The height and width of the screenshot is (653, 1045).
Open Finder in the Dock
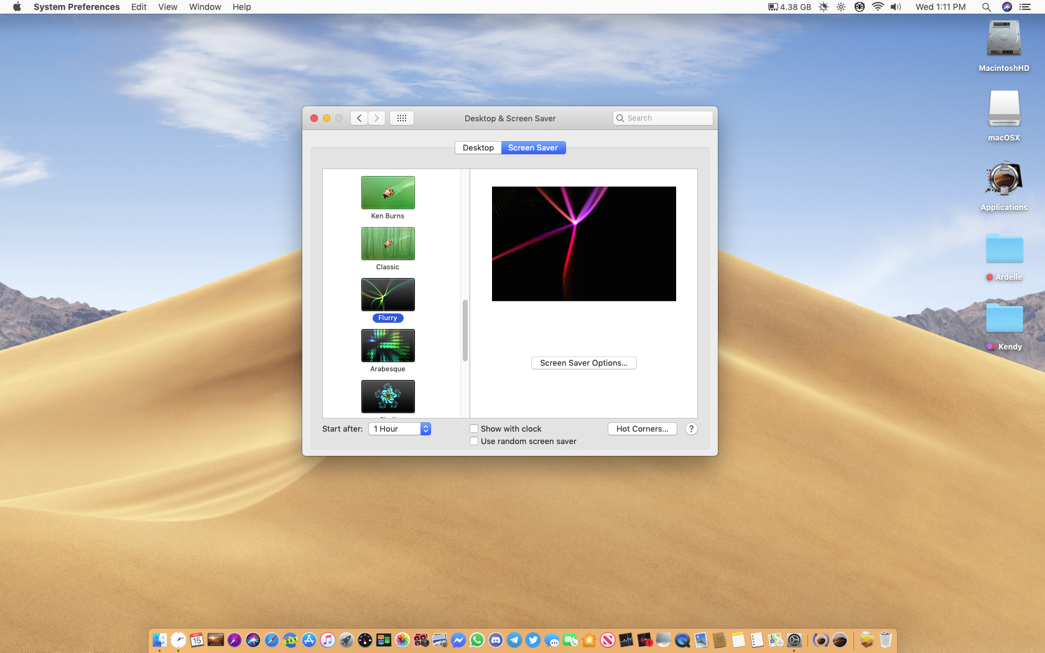coord(160,639)
